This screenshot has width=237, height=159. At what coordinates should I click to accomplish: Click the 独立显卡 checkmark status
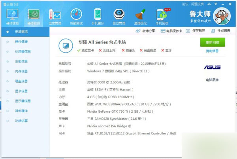point(86,50)
